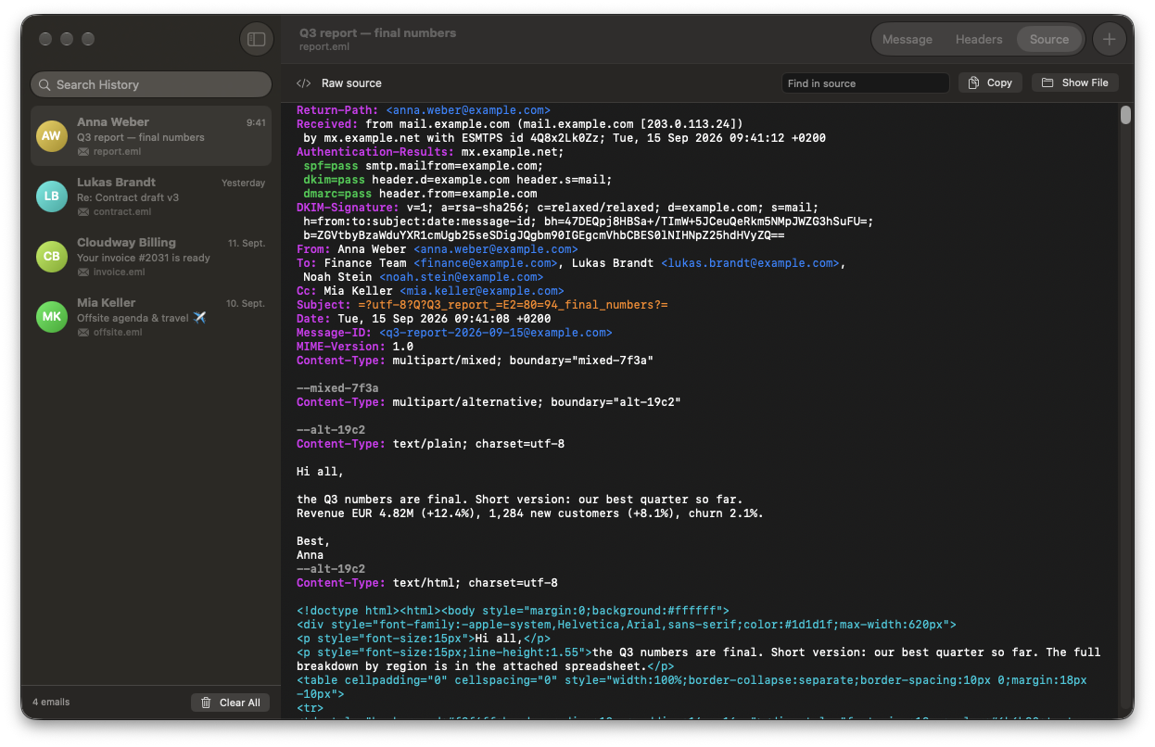This screenshot has height=747, width=1155.
Task: Click the dkim=pass result text
Action: coord(335,180)
